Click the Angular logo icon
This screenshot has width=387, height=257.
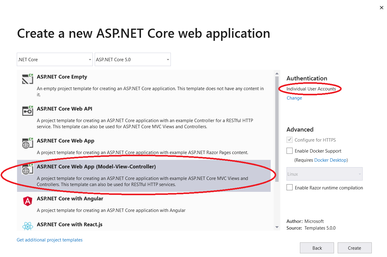[27, 201]
